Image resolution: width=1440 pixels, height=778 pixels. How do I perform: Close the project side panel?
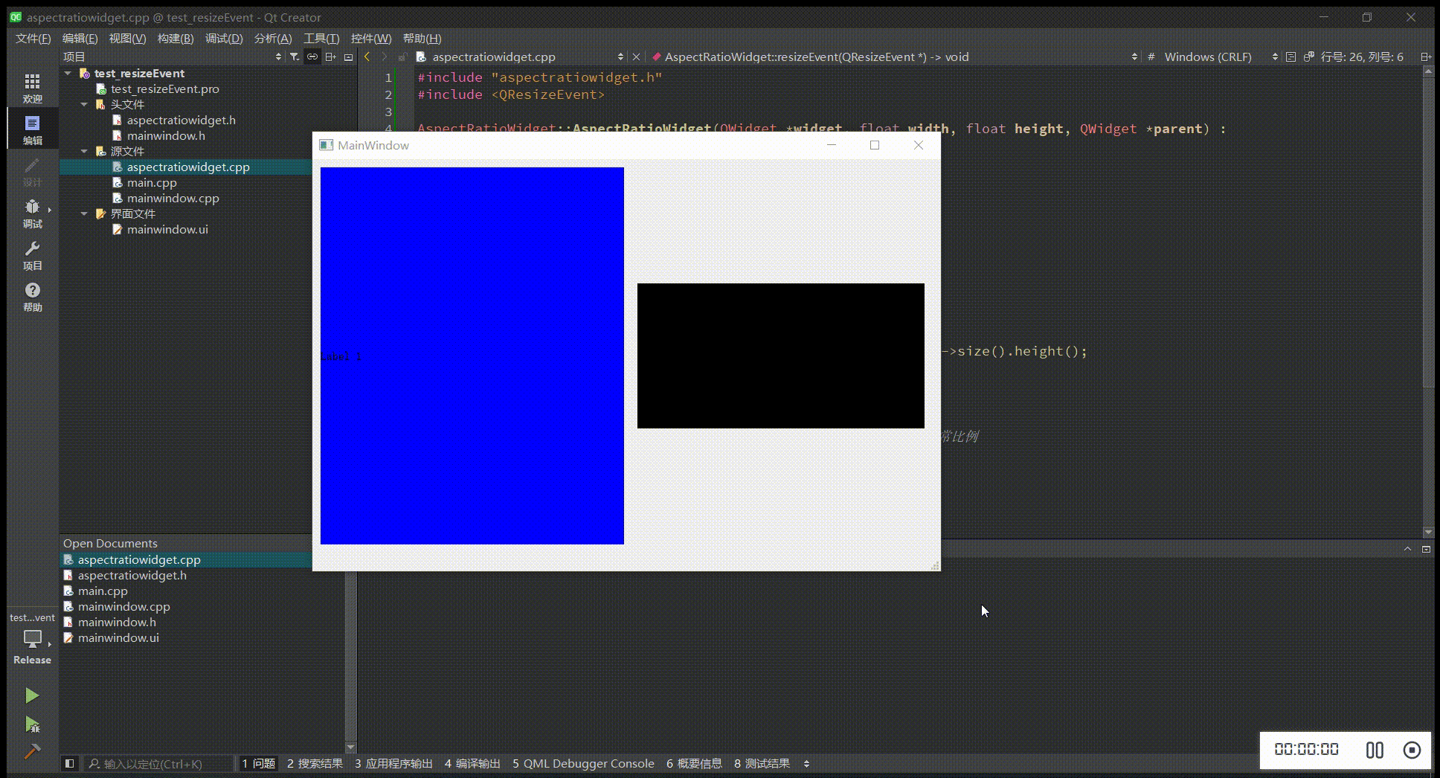(x=348, y=57)
